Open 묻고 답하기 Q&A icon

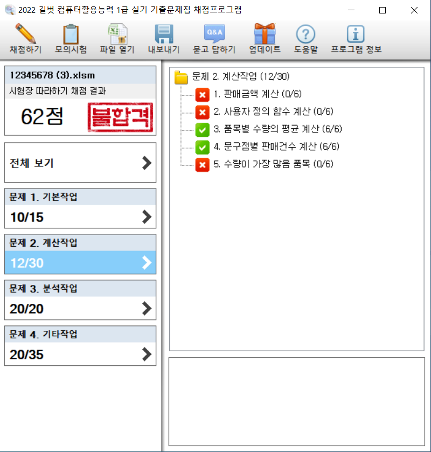click(x=214, y=34)
